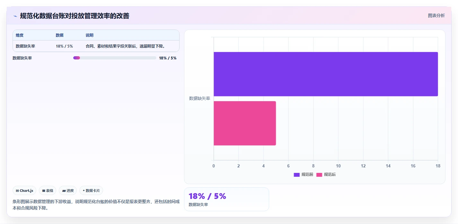This screenshot has width=458, height=224.
Task: Select the 表格 tag chip
Action: tap(48, 191)
